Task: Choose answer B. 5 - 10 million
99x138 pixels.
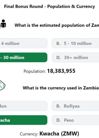Action: pos(75,43)
